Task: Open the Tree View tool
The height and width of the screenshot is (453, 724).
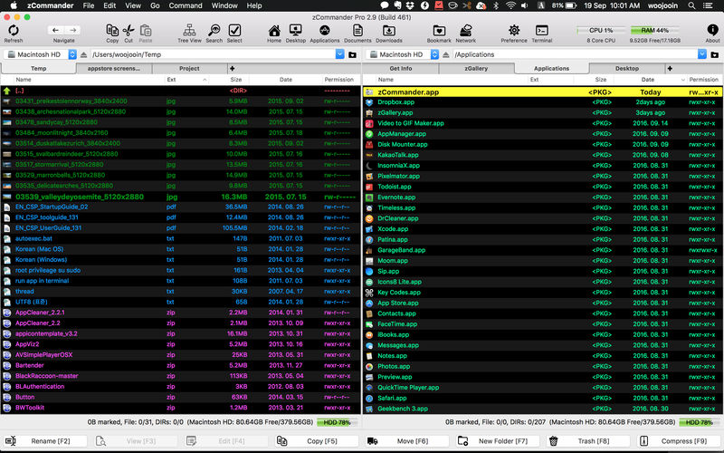Action: [190, 31]
